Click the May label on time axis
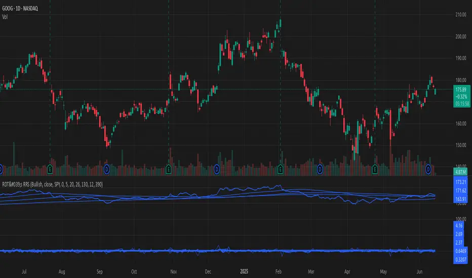 383,271
